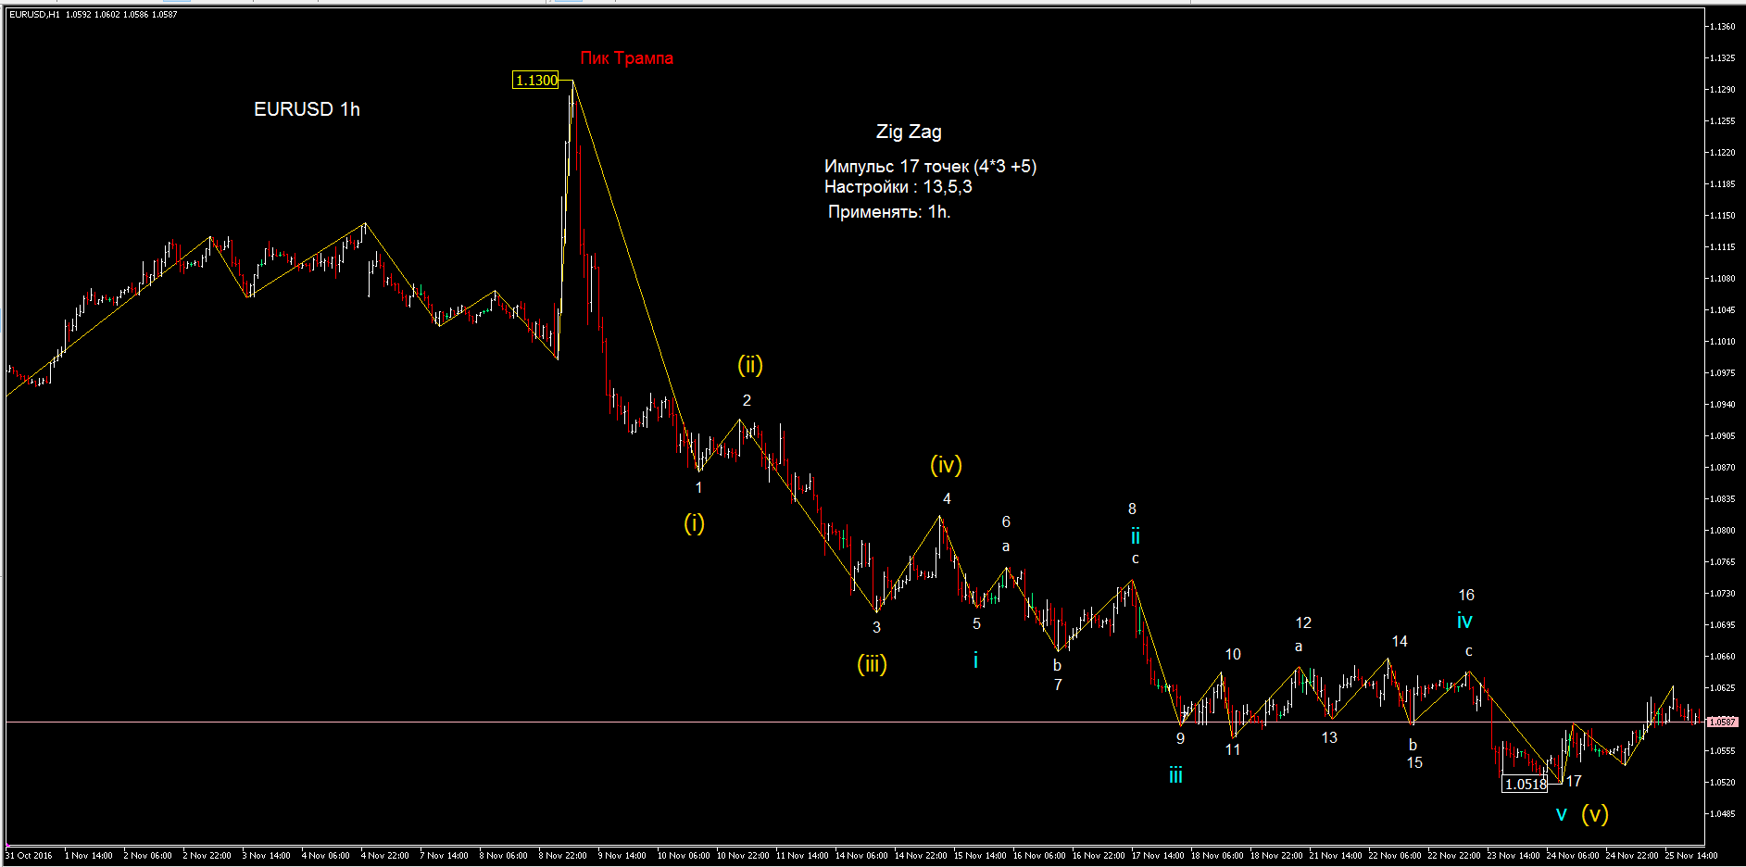
Task: Click point number 11 label
Action: click(x=1233, y=749)
